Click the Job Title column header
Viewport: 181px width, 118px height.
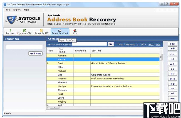point(125,51)
